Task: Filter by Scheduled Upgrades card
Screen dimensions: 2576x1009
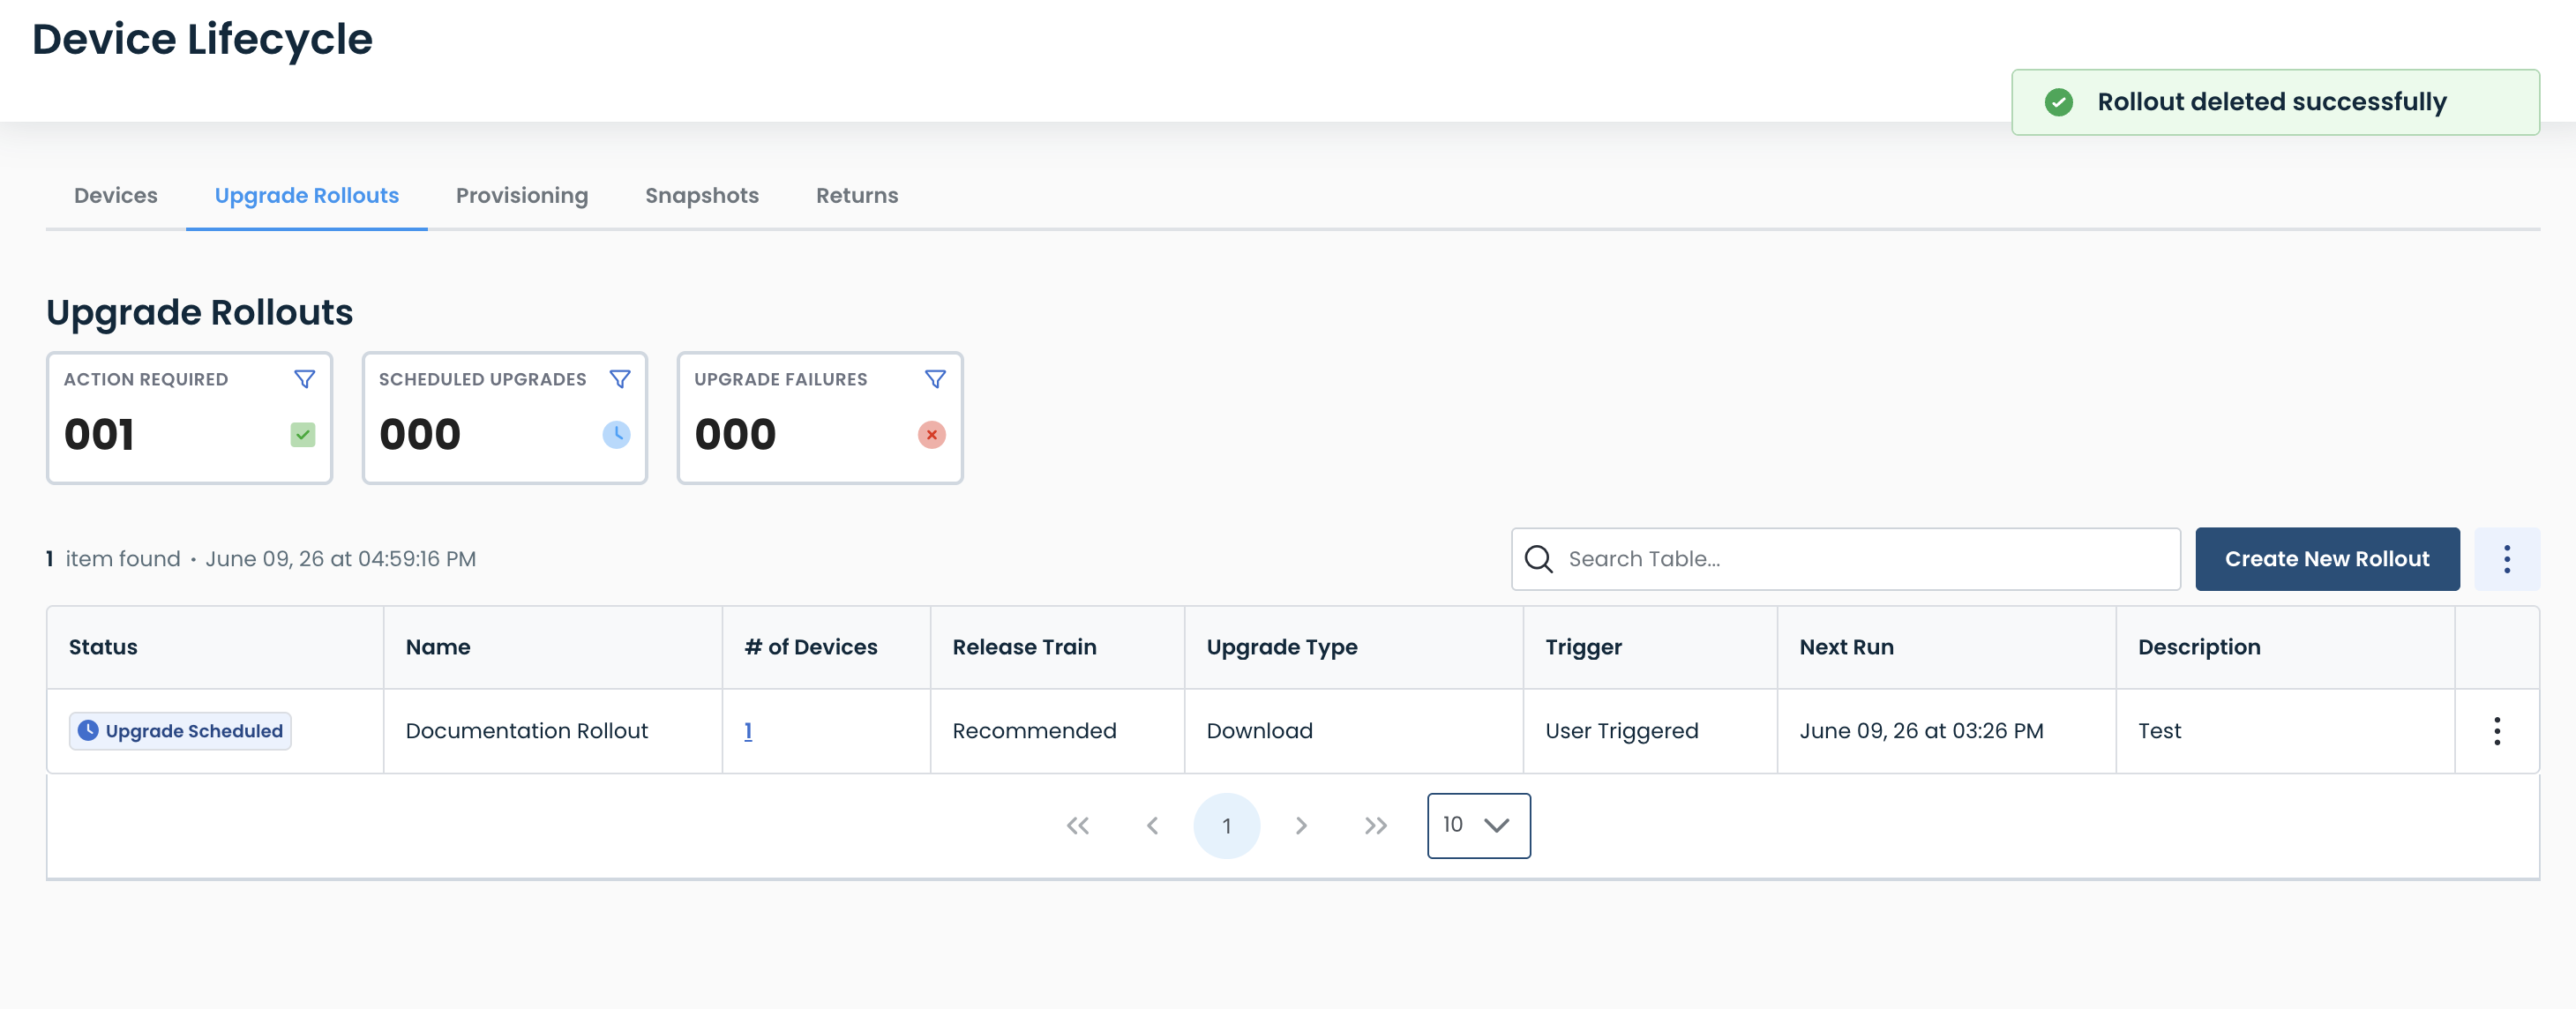Action: pyautogui.click(x=620, y=379)
